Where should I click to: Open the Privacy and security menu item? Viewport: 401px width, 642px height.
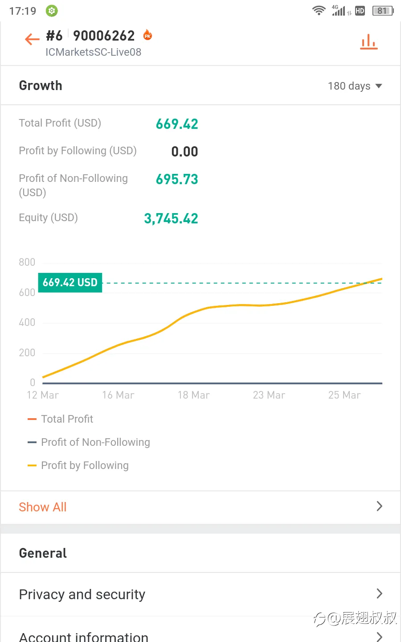pos(200,594)
